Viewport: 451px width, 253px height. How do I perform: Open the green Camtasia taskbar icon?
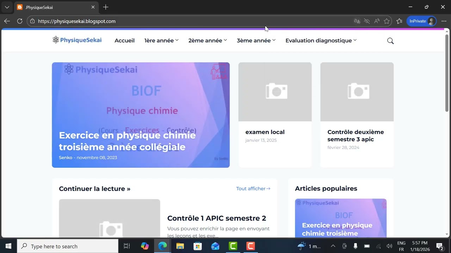click(233, 246)
